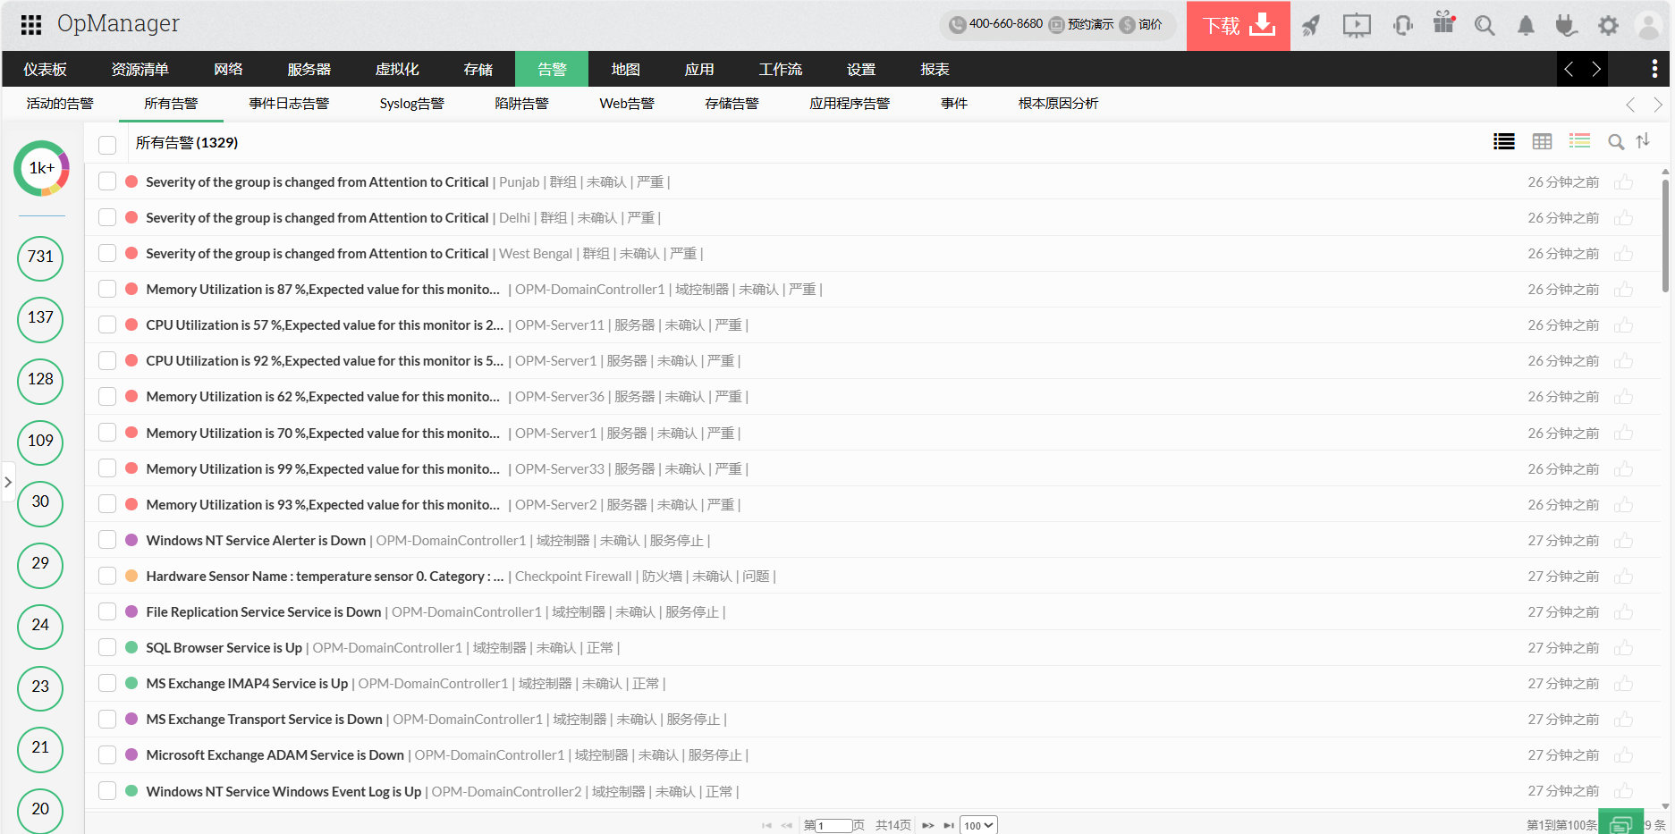The image size is (1675, 834).
Task: Open the presentation screen icon
Action: (x=1357, y=25)
